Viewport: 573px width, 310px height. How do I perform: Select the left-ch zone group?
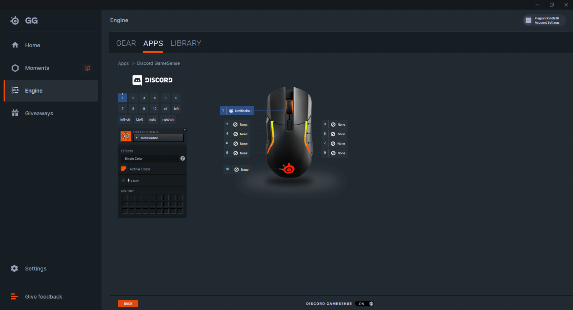click(125, 120)
